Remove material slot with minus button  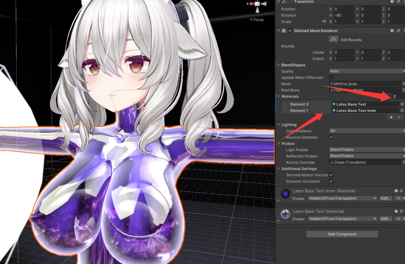[x=399, y=118]
